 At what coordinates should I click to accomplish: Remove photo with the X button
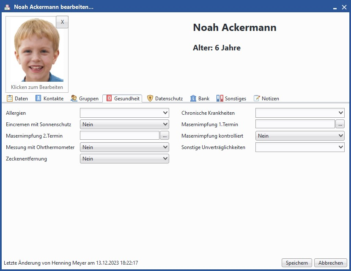pyautogui.click(x=62, y=22)
